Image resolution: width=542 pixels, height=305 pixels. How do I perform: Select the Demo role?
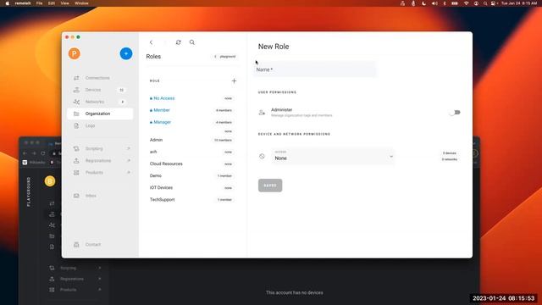[156, 175]
